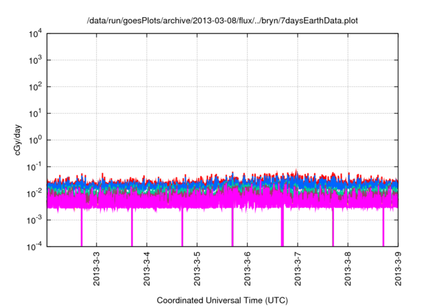439x307 pixels.
Task: Click the cGy/day y-axis label
Action: point(17,140)
